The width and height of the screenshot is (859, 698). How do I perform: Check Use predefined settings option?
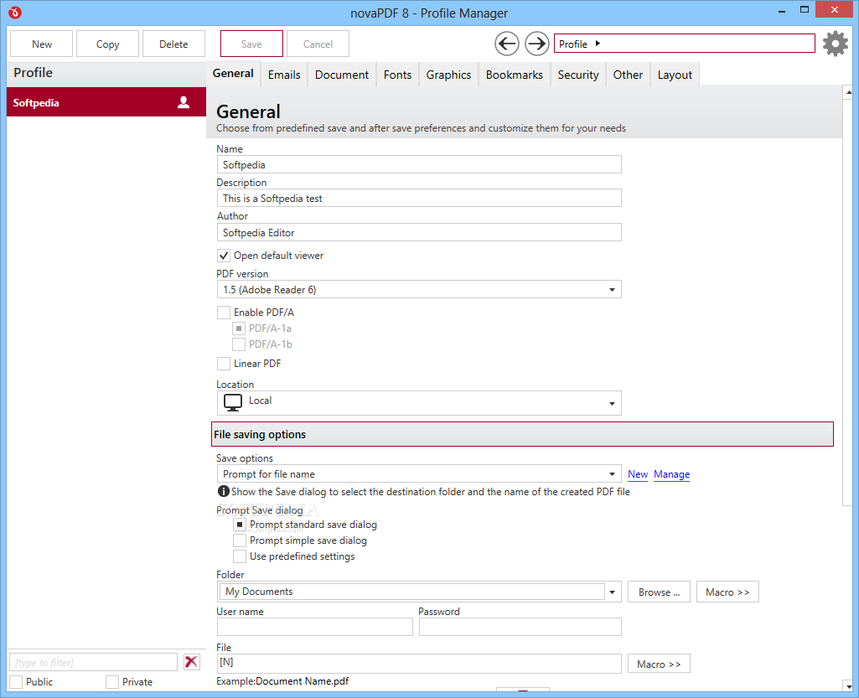[x=240, y=556]
